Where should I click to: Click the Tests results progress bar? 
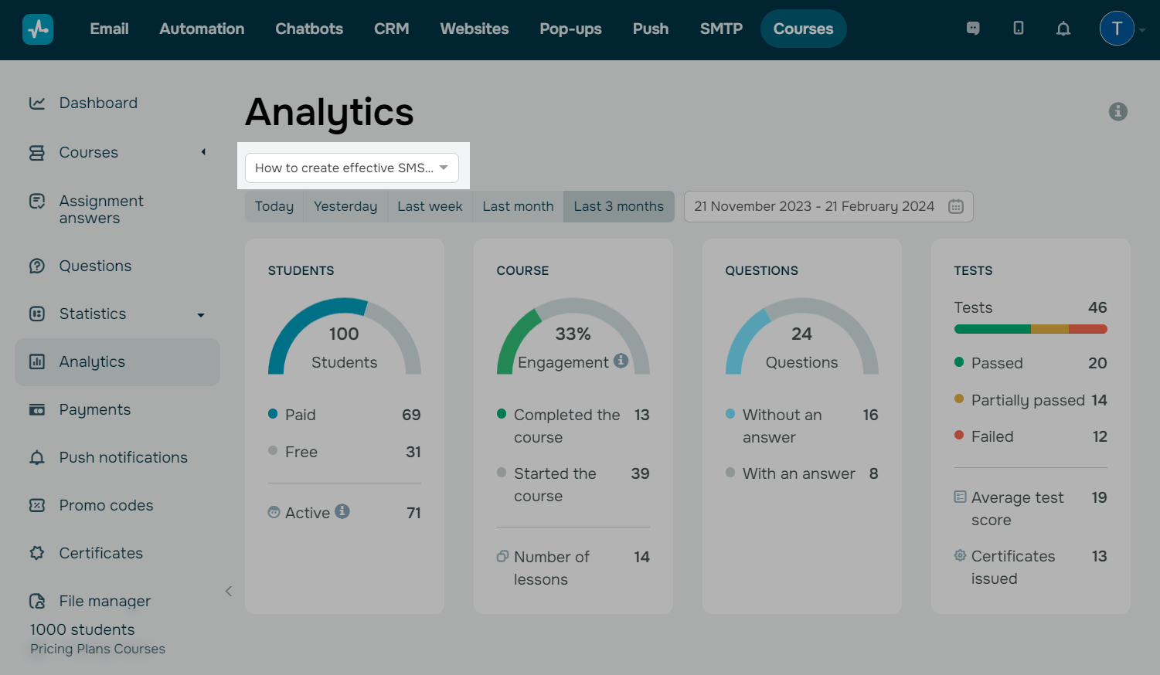point(1030,329)
